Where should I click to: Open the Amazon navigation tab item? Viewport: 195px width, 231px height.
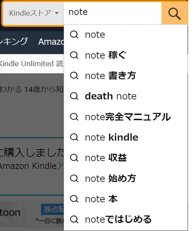(x=51, y=42)
